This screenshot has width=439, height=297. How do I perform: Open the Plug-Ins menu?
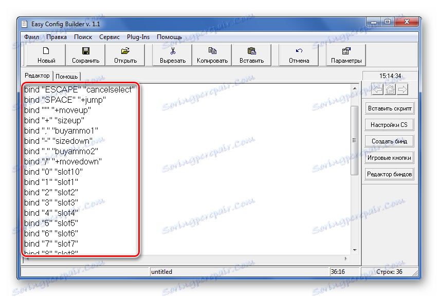coord(138,37)
